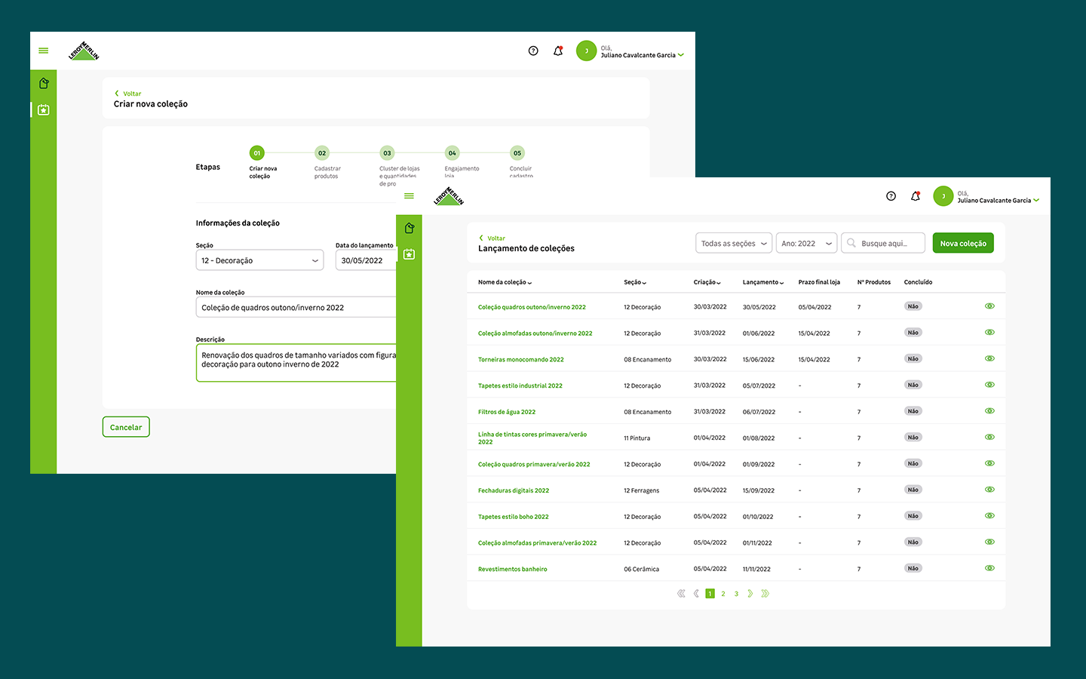Open calendar star sidebar icon in front window
Screen dimensions: 1086x679
[x=409, y=254]
